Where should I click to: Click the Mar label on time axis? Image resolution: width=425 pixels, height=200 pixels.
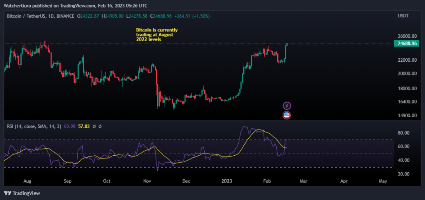[x=303, y=181]
